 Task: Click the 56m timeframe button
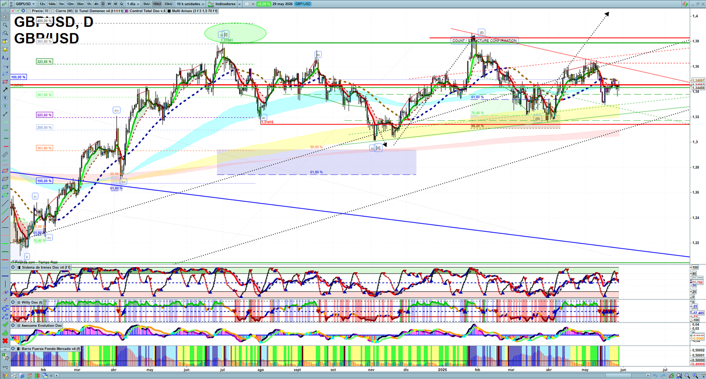[x=80, y=4]
